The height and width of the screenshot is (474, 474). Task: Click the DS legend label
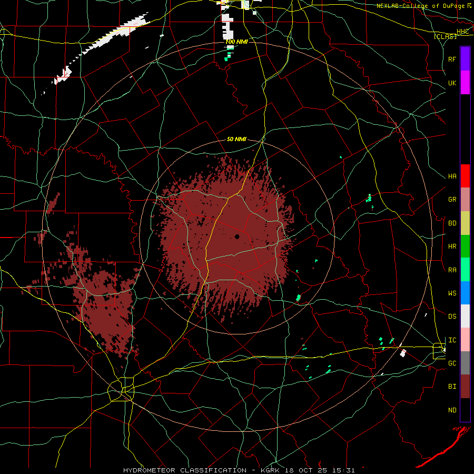pyautogui.click(x=452, y=316)
